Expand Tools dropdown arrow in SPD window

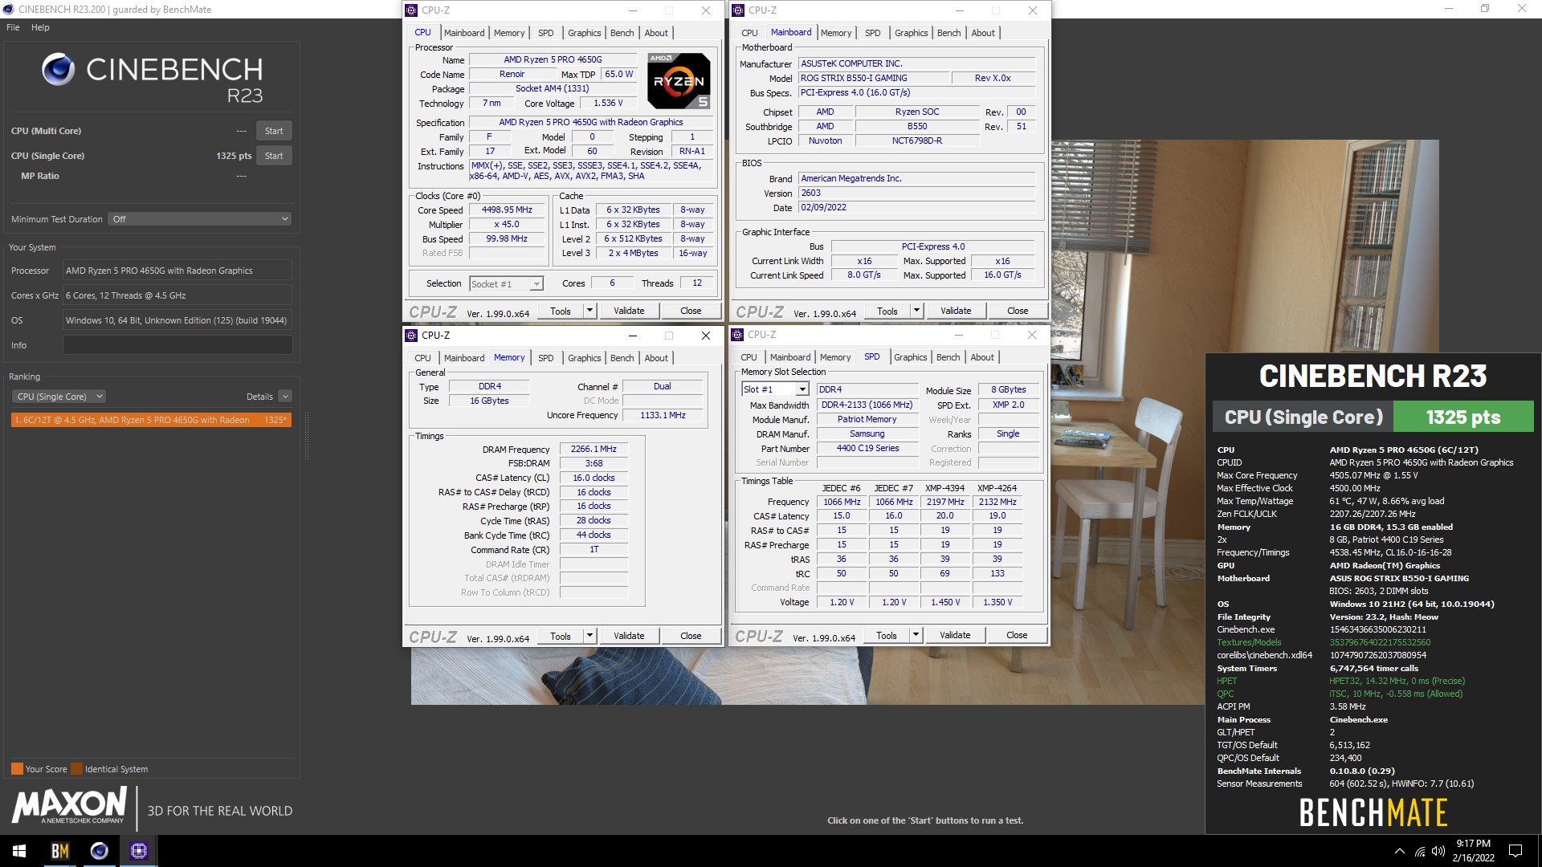pyautogui.click(x=916, y=635)
